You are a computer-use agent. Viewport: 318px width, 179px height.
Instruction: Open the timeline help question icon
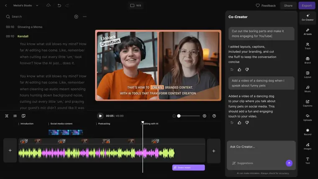click(214, 116)
